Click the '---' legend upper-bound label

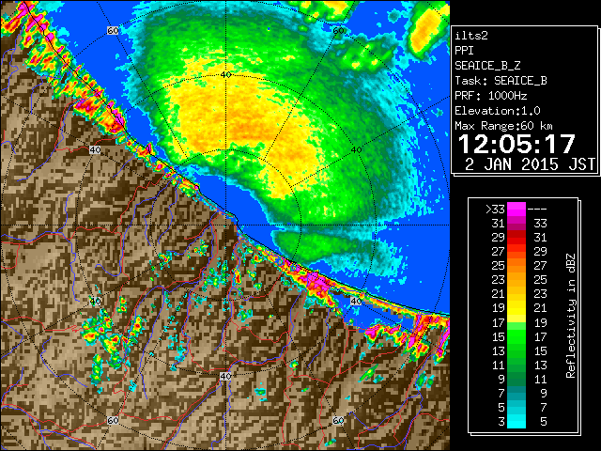point(537,210)
